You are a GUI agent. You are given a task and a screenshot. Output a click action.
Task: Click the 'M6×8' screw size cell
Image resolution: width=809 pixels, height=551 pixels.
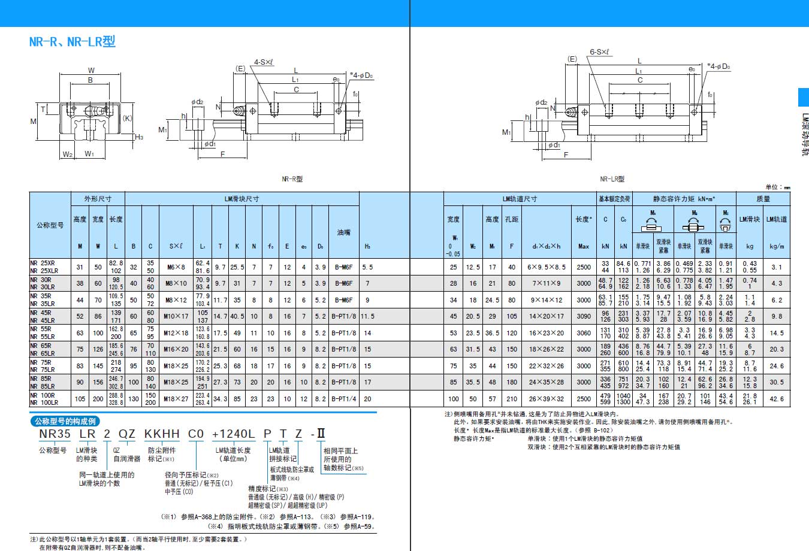[x=176, y=267]
